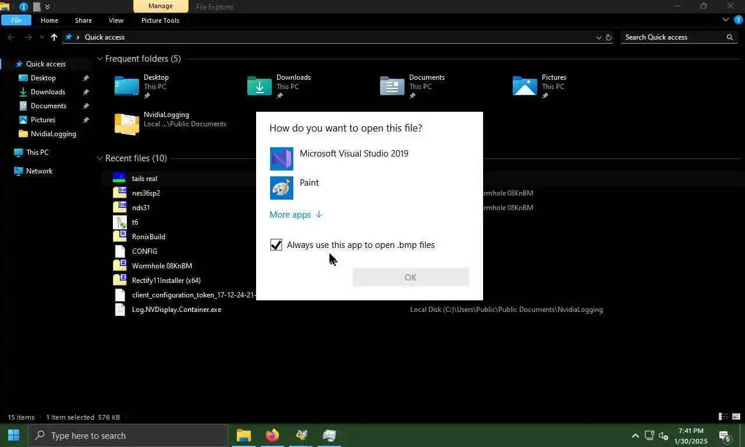Screen dimensions: 745x447
Task: Open Desktop in navigation pane
Action: [x=43, y=78]
